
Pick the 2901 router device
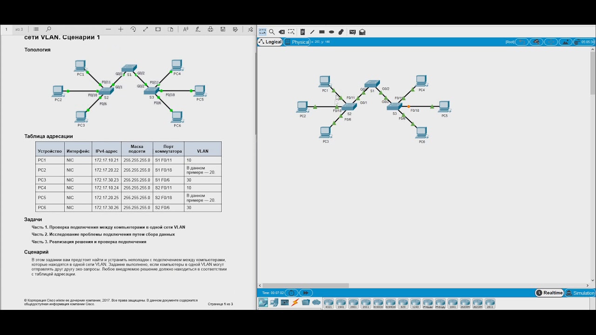point(353,304)
